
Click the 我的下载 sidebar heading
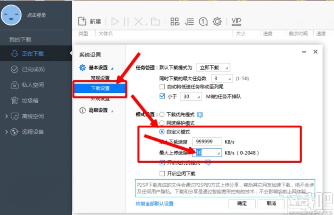tap(20, 39)
